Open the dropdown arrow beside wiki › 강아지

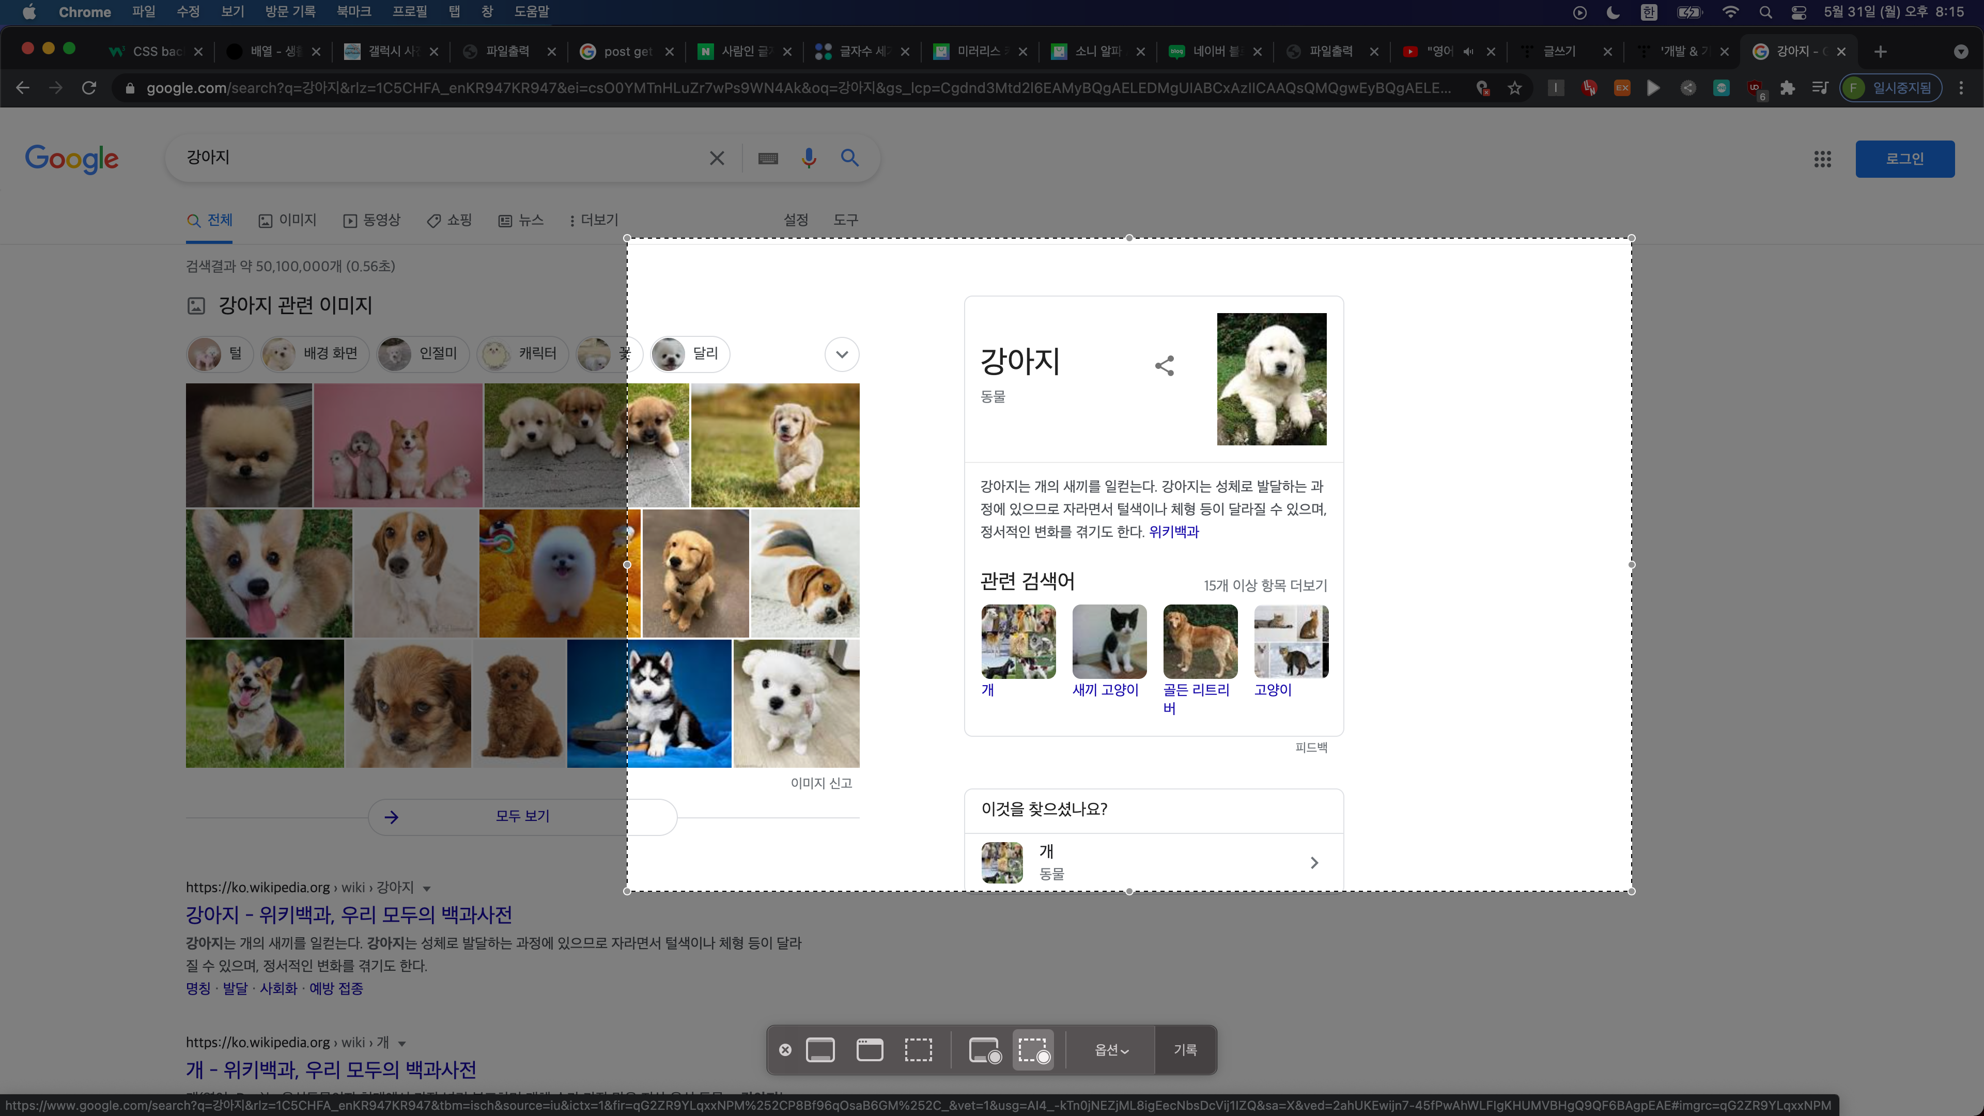427,888
